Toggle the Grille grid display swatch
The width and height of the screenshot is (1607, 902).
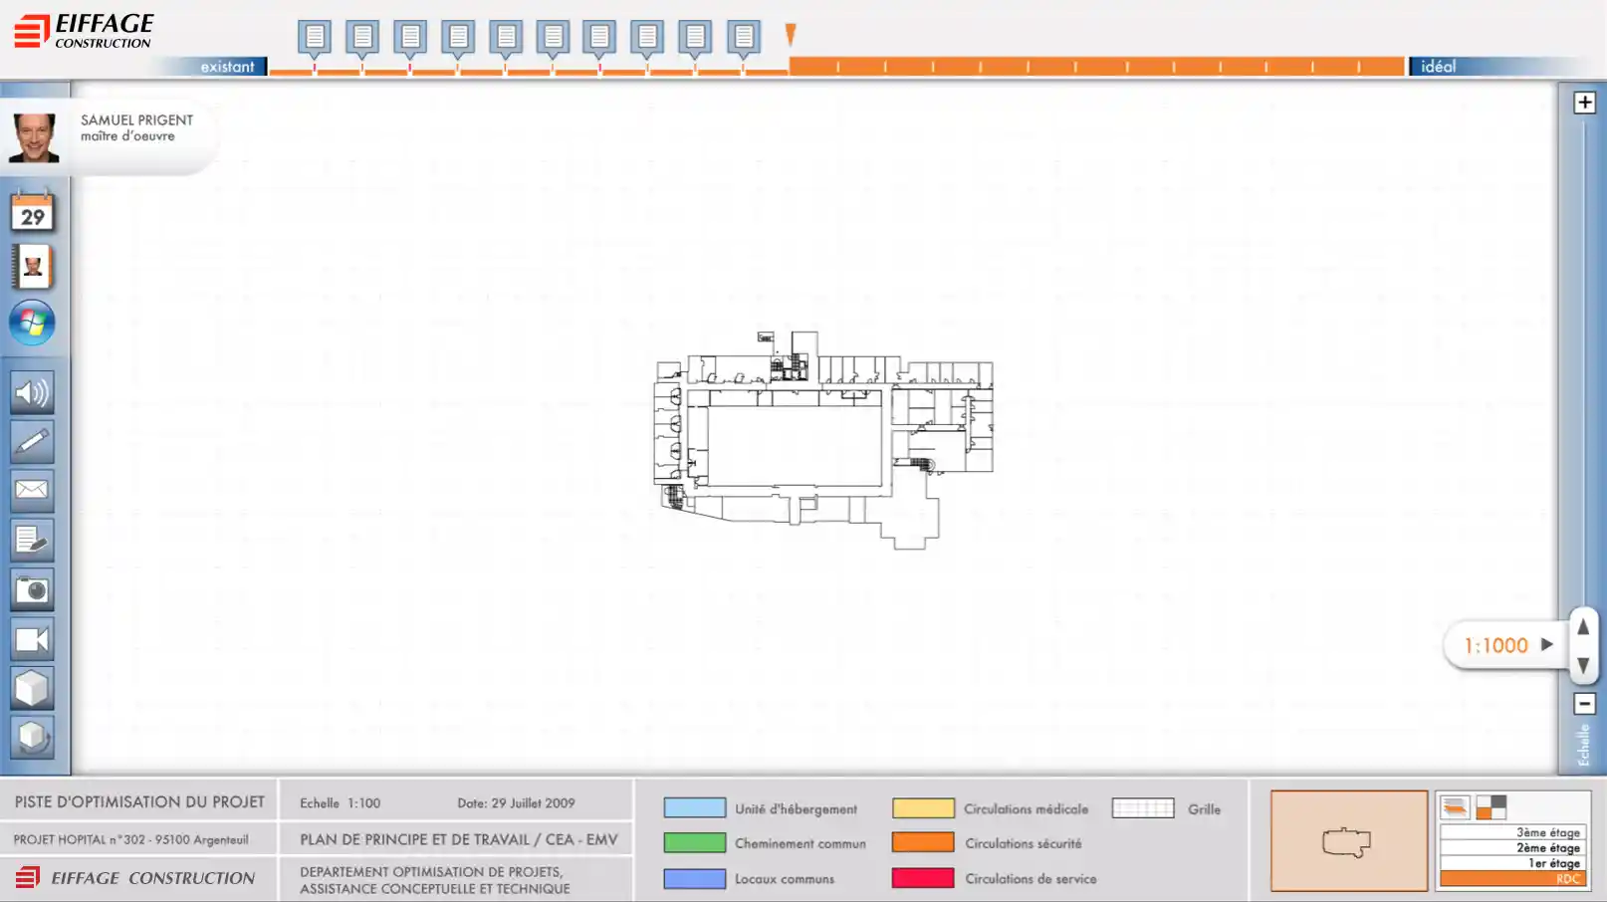coord(1142,808)
